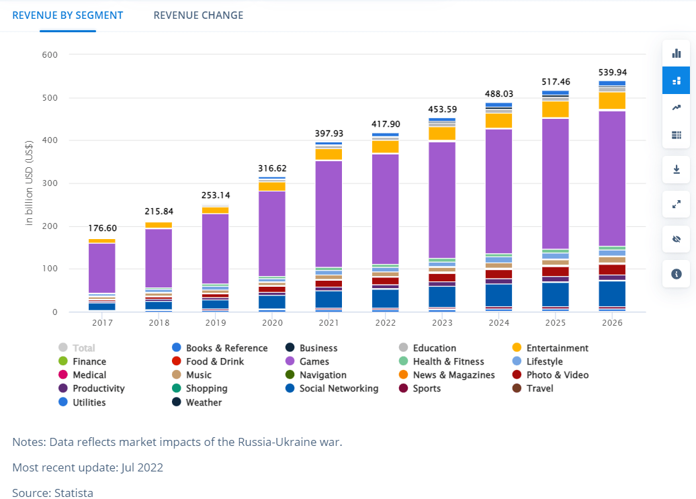Click the hide elements eye icon
The width and height of the screenshot is (696, 499).
click(x=677, y=238)
